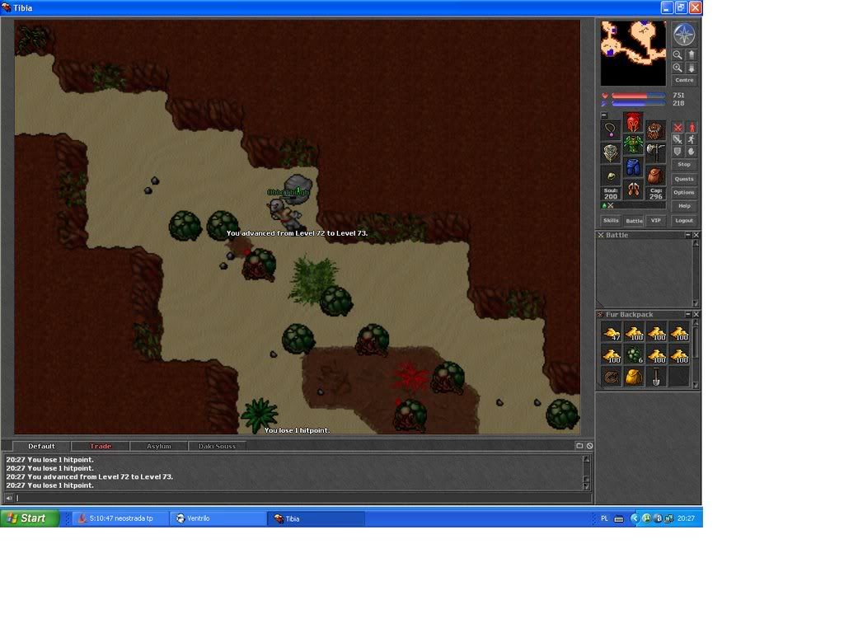Click the chat message input field

click(x=303, y=499)
